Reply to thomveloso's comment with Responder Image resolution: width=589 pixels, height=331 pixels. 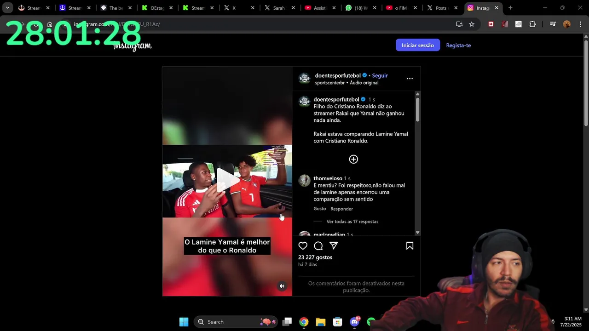pyautogui.click(x=341, y=209)
